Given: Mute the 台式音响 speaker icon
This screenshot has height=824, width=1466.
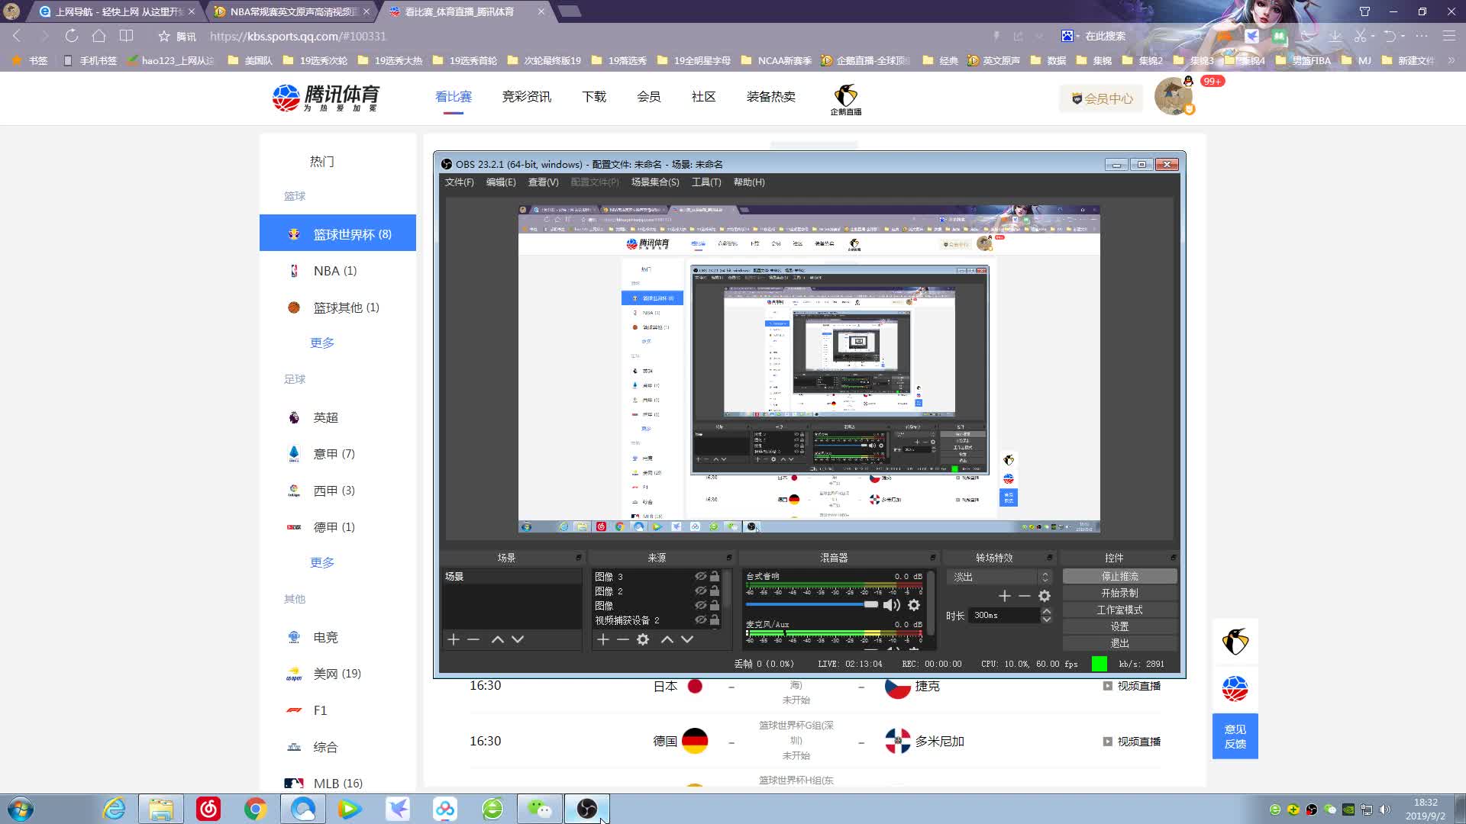Looking at the screenshot, I should click(891, 605).
